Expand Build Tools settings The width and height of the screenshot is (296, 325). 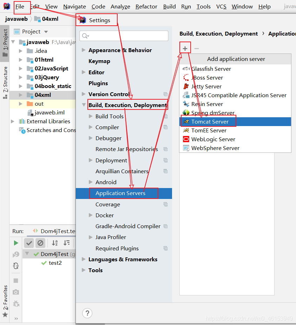click(90, 116)
